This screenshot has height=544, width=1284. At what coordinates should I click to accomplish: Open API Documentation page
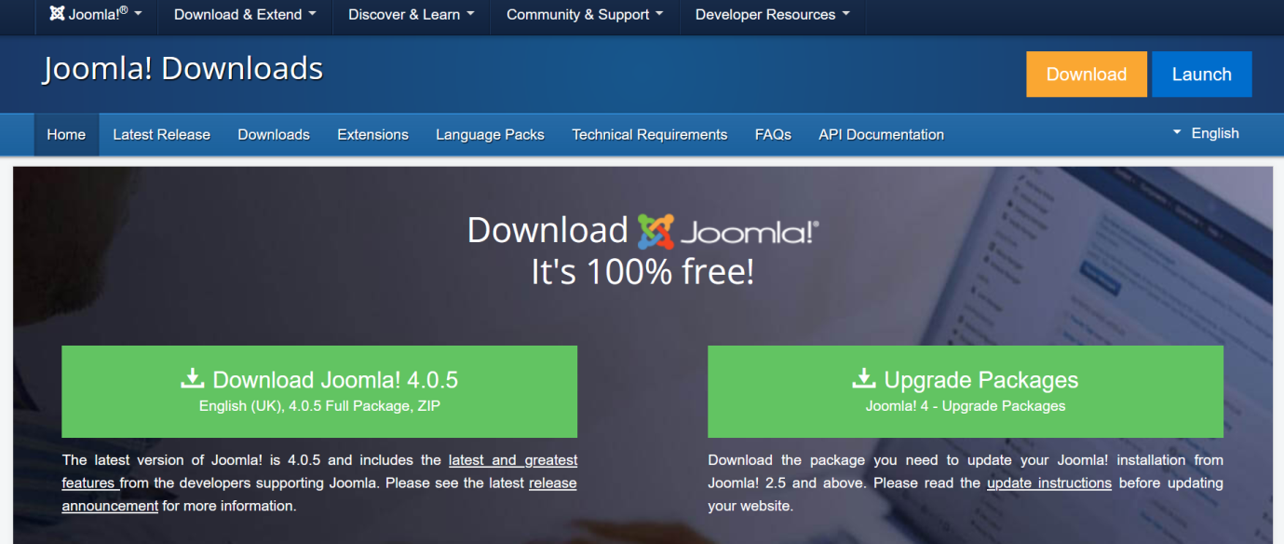click(881, 134)
